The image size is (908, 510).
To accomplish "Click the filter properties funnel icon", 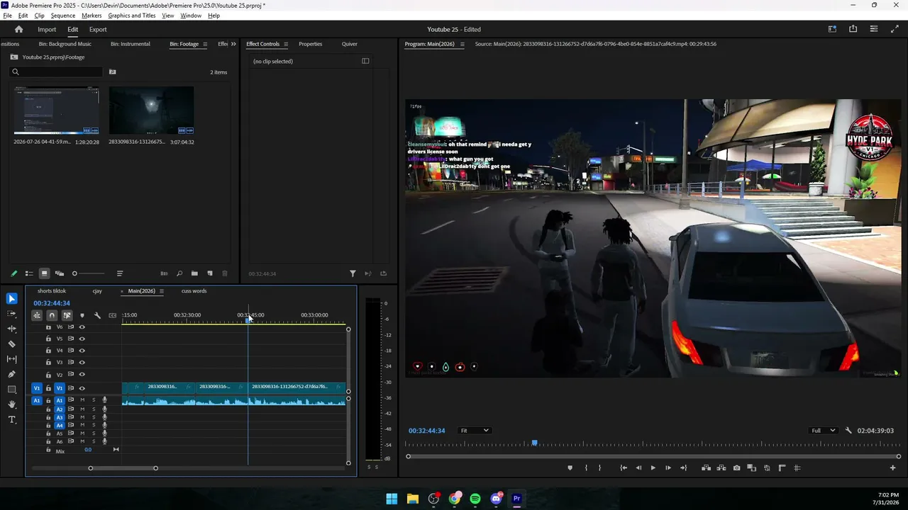I will tap(353, 273).
